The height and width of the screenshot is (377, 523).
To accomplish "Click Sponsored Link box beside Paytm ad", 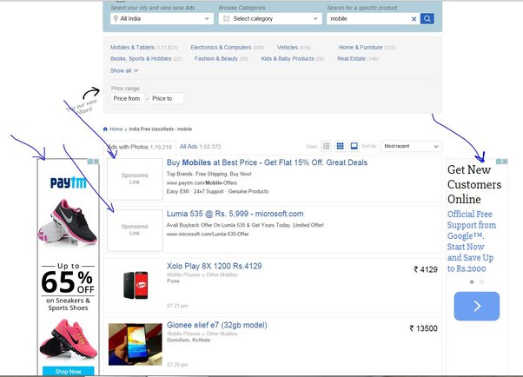I will [x=135, y=179].
